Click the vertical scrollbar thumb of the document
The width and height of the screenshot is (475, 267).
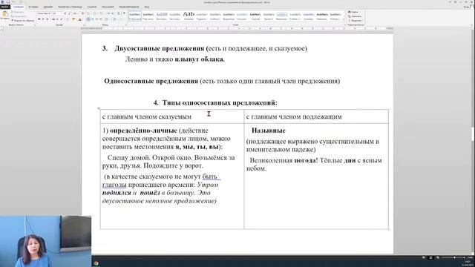tap(473, 133)
